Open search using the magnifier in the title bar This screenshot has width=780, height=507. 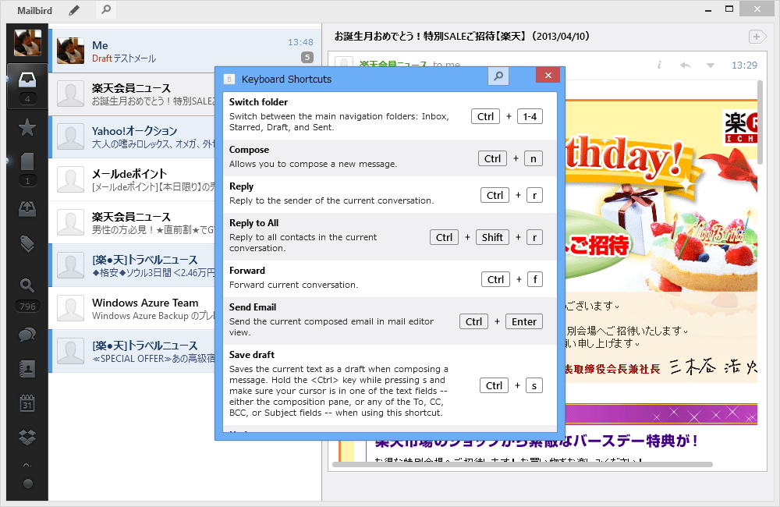(x=105, y=11)
